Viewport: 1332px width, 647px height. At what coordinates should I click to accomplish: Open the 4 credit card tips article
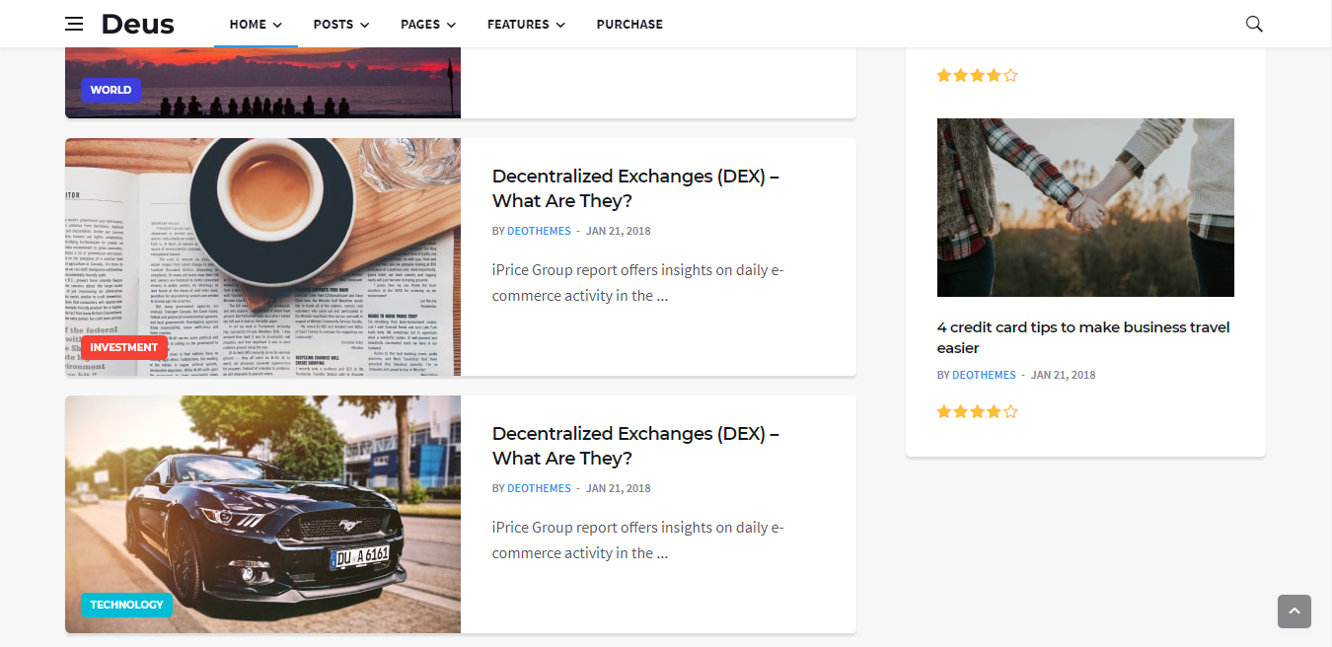pyautogui.click(x=1082, y=337)
